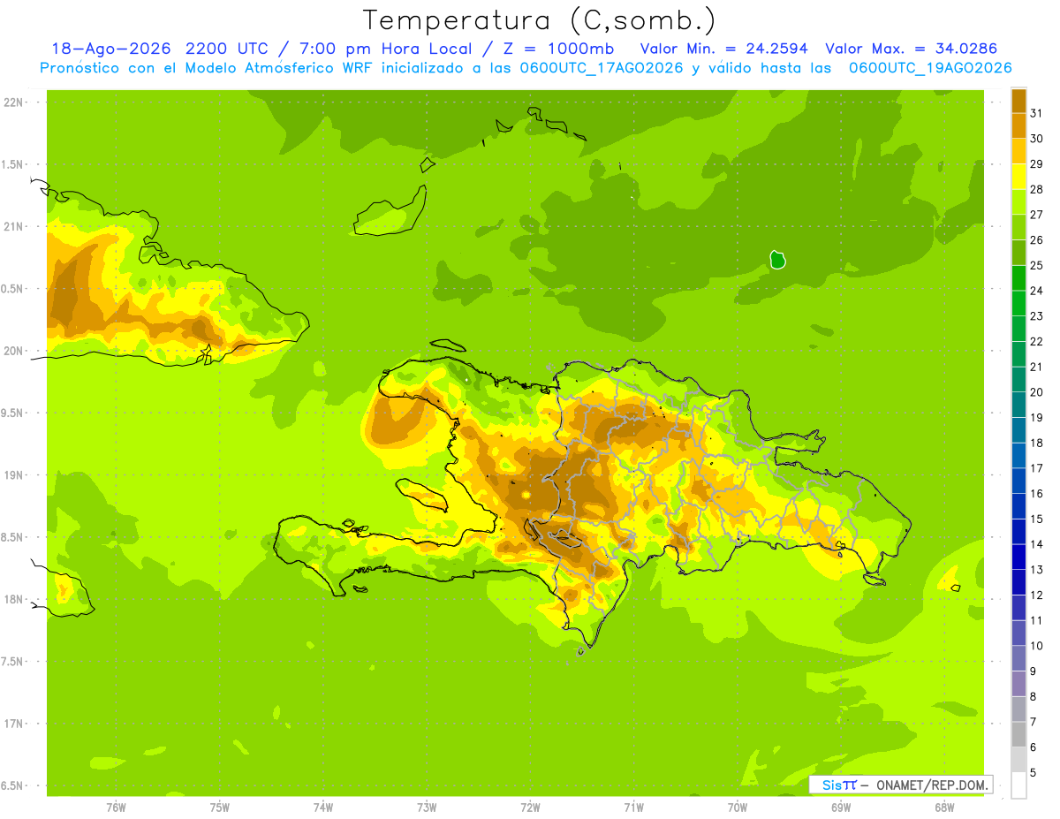Click the "76W" longitude axis label
Viewport: 1060px width, 819px height.
(x=116, y=808)
